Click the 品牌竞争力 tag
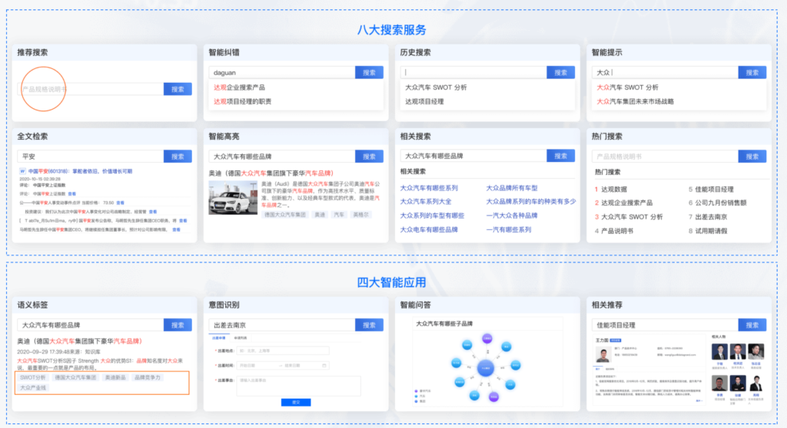 tap(148, 378)
